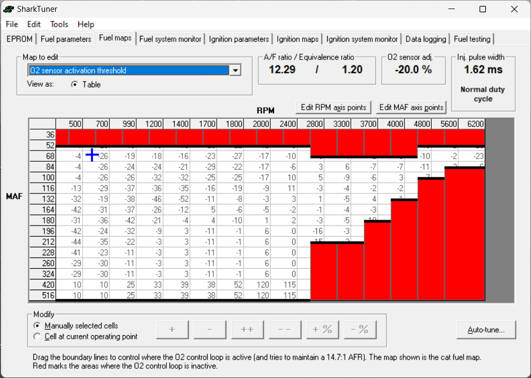This screenshot has width=531, height=378.
Task: Select cell 11 at 2400 RPM, MAF 116
Action: (x=284, y=188)
